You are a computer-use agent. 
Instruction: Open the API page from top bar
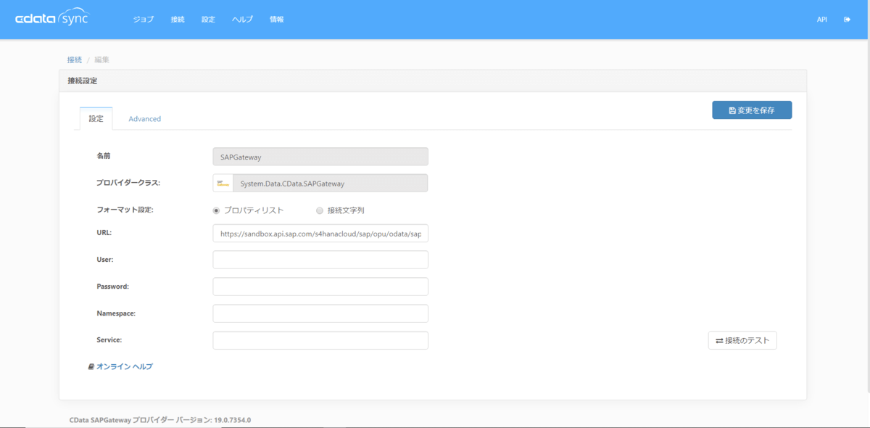[821, 19]
